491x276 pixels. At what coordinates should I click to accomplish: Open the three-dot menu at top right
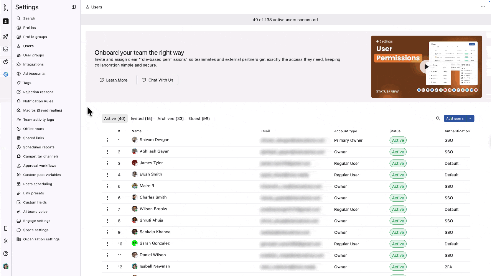483,7
